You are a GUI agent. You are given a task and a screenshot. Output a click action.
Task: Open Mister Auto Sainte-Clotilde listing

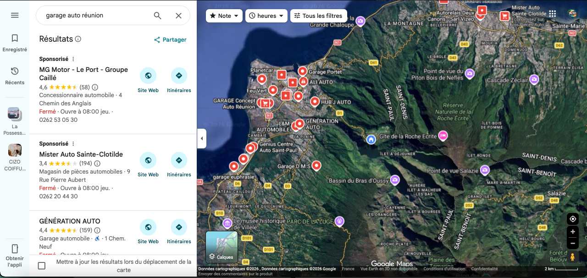81,154
